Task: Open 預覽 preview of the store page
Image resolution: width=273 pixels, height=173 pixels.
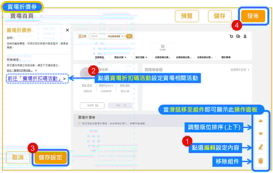Action: coord(187,16)
